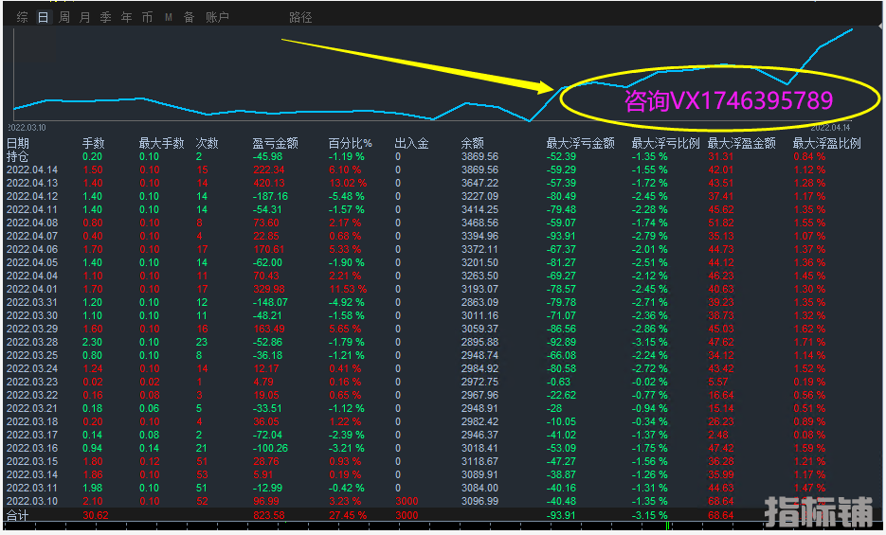The height and width of the screenshot is (535, 886).
Task: Select the 2022.03.28 row date
Action: pos(31,342)
